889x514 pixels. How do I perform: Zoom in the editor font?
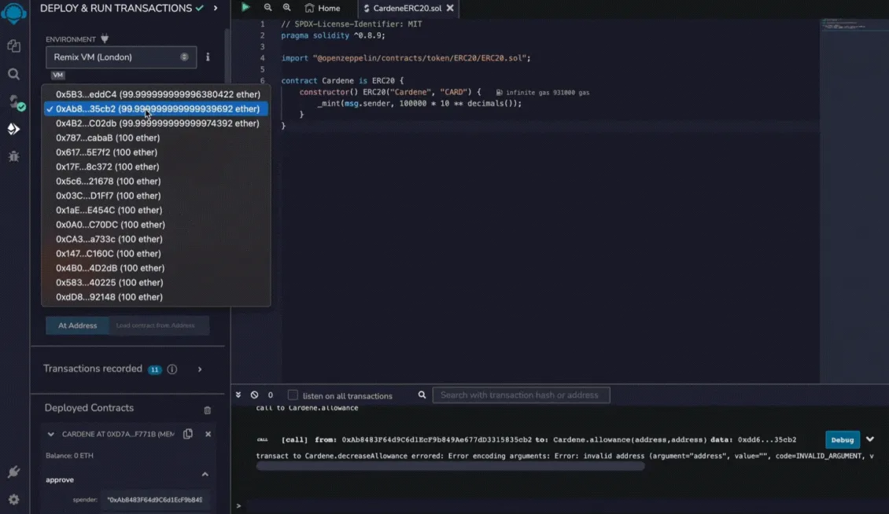(287, 8)
